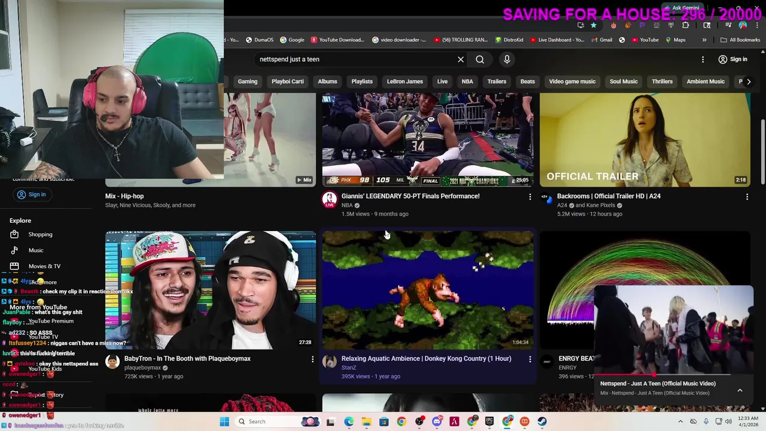Viewport: 766px width, 431px height.
Task: Expand the mini player chevron
Action: coord(740,390)
